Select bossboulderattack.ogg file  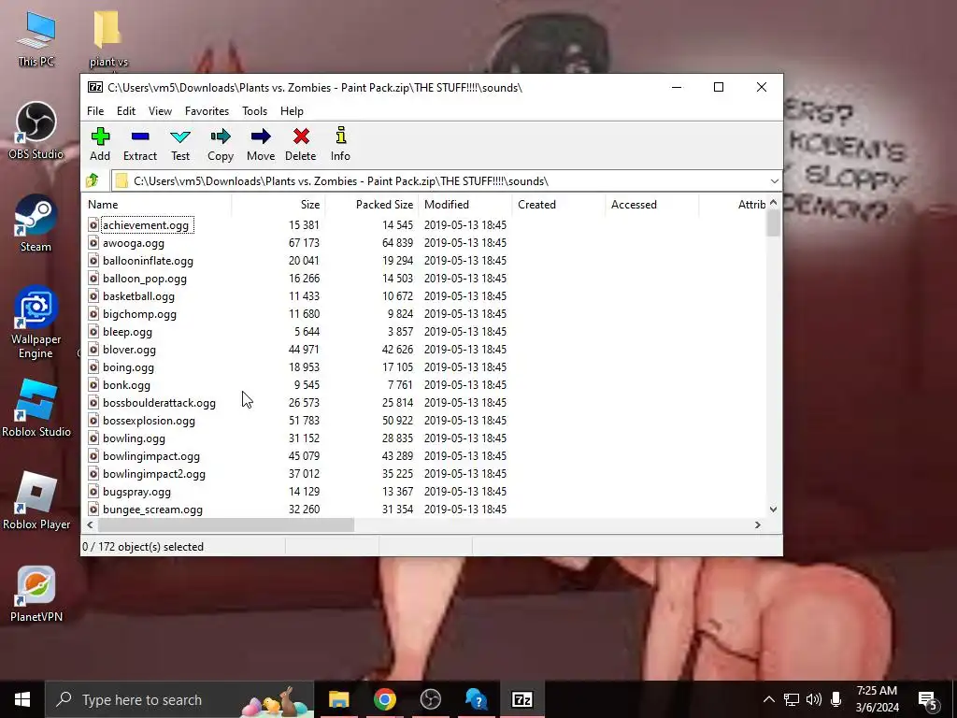pos(159,403)
